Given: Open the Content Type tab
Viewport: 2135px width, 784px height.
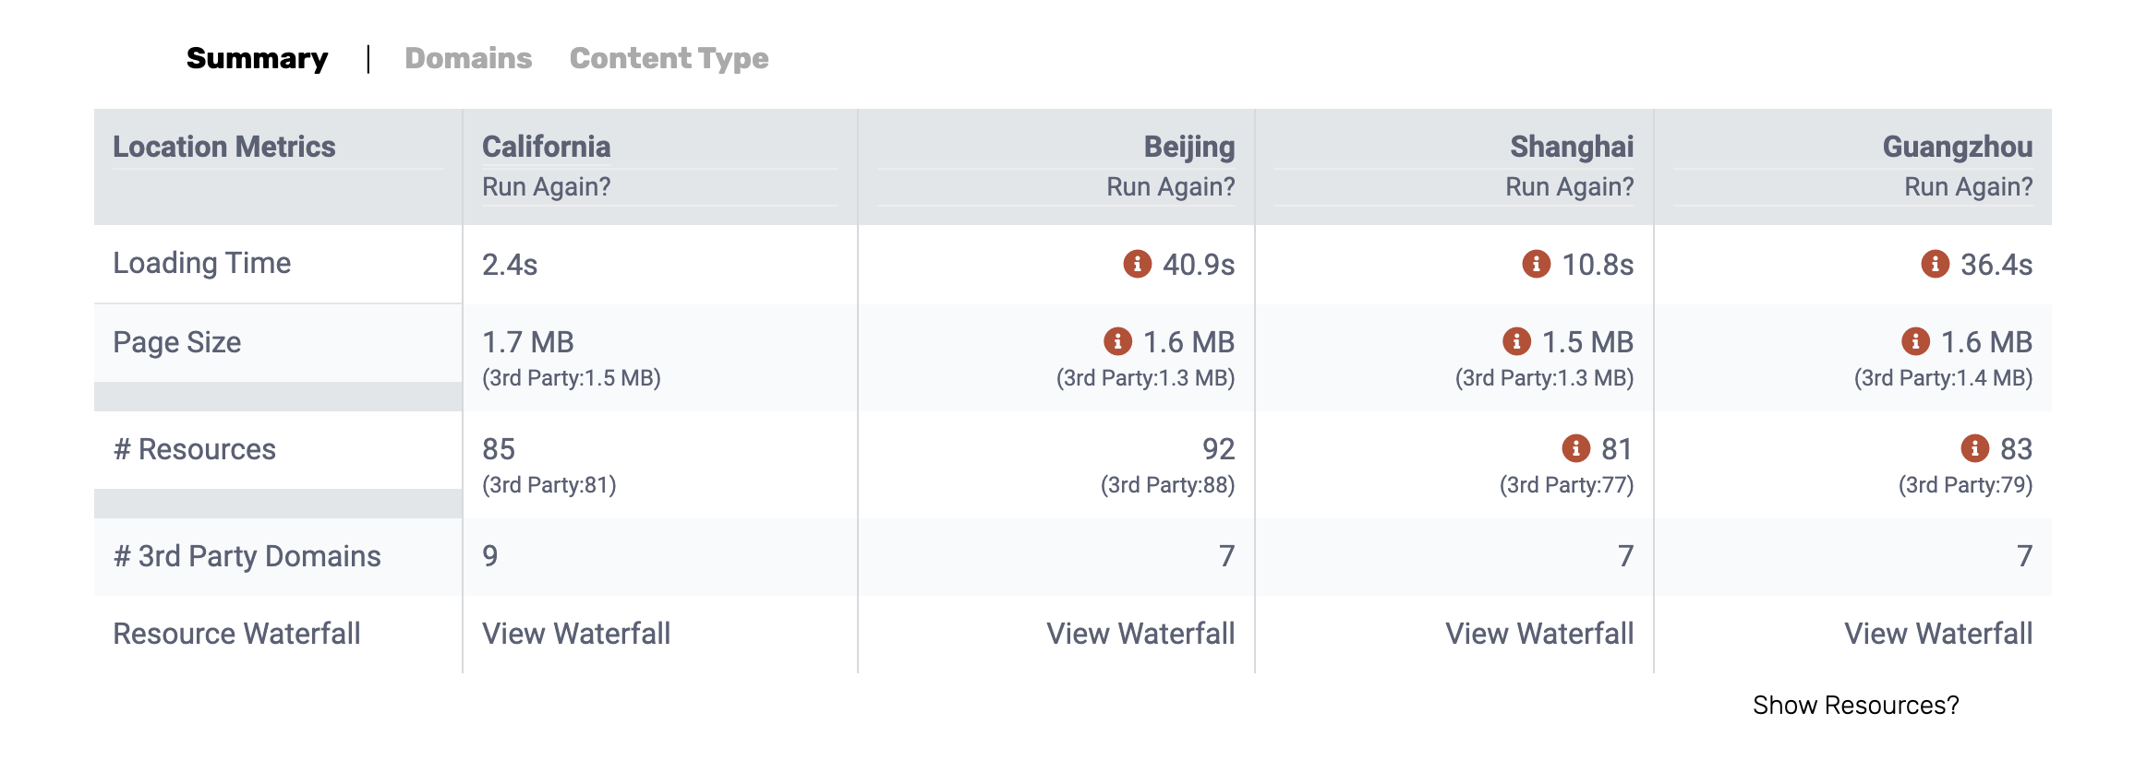Looking at the screenshot, I should pos(669,58).
